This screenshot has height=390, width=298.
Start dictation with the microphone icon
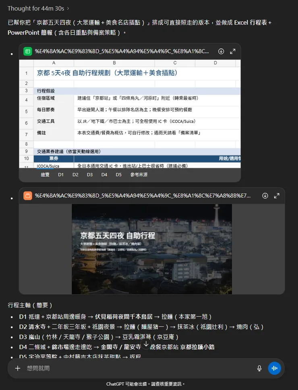click(259, 368)
